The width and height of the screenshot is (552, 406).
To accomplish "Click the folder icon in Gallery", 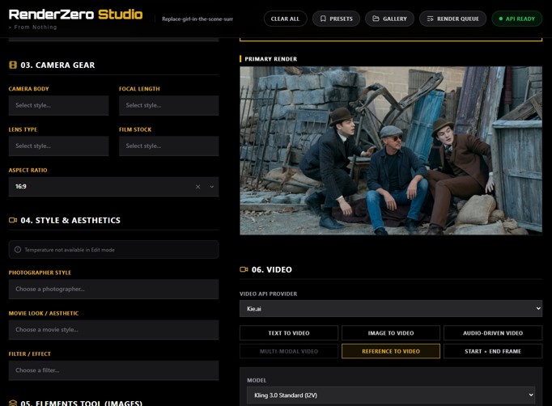I will (376, 19).
